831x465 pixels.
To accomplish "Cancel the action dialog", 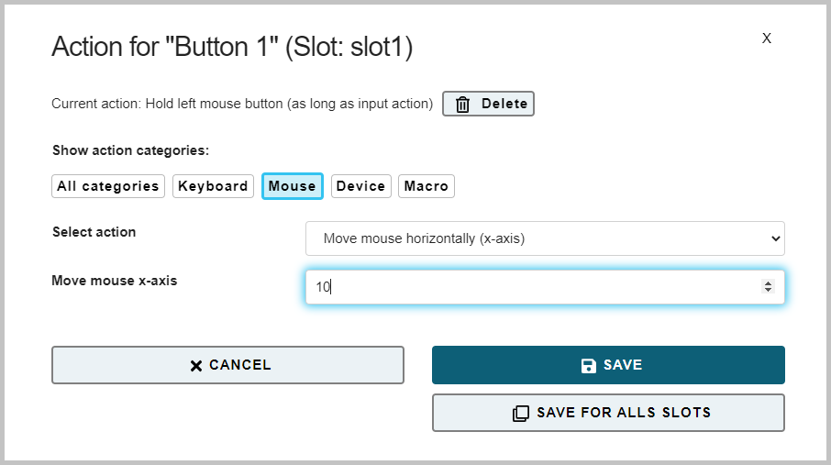I will (227, 365).
